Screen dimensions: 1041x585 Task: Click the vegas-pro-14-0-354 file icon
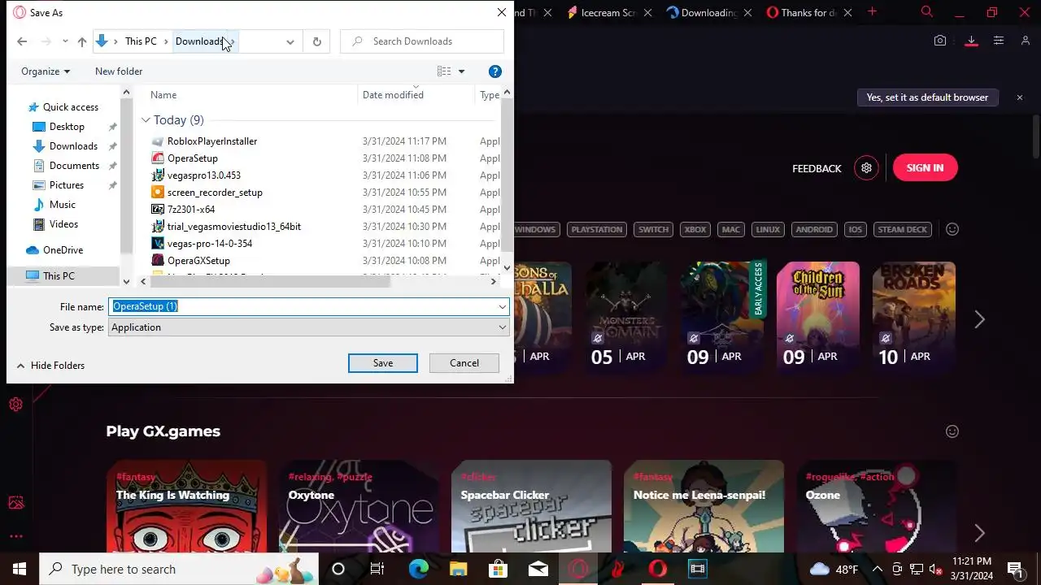(x=158, y=244)
